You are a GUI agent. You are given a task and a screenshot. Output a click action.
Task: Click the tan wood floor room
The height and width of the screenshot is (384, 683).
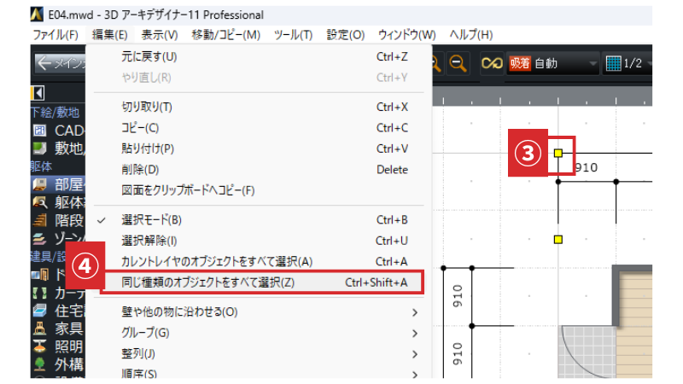click(636, 327)
